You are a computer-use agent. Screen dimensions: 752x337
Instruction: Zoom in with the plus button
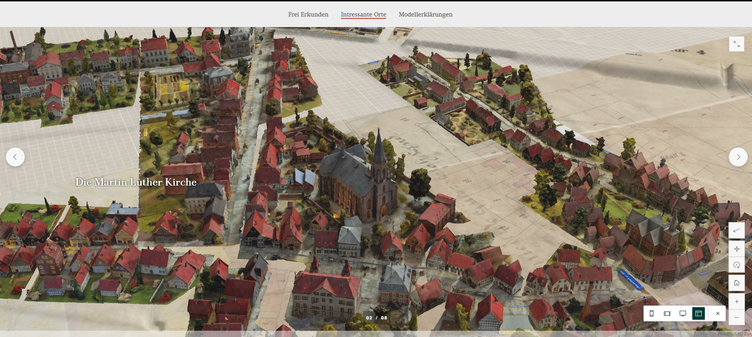coord(736,301)
